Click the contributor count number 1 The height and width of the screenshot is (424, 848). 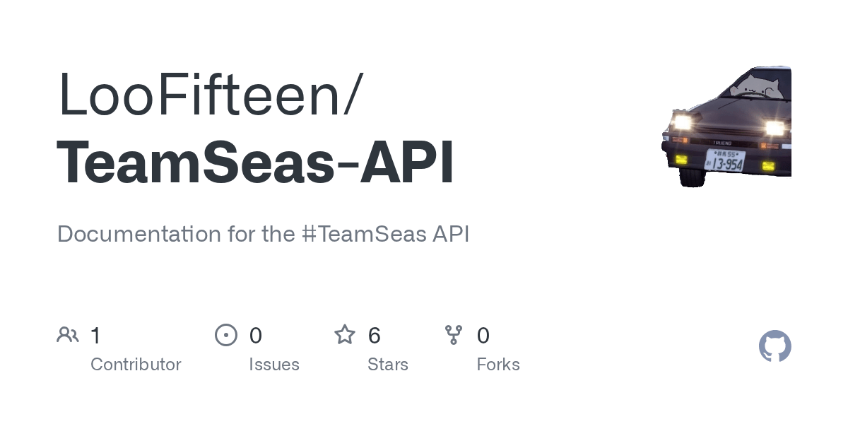click(x=96, y=335)
